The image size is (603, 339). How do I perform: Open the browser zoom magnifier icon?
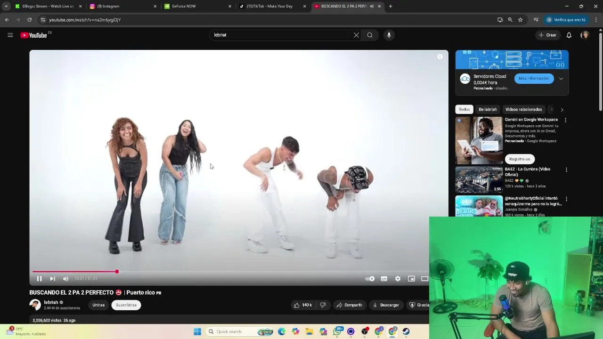[510, 20]
